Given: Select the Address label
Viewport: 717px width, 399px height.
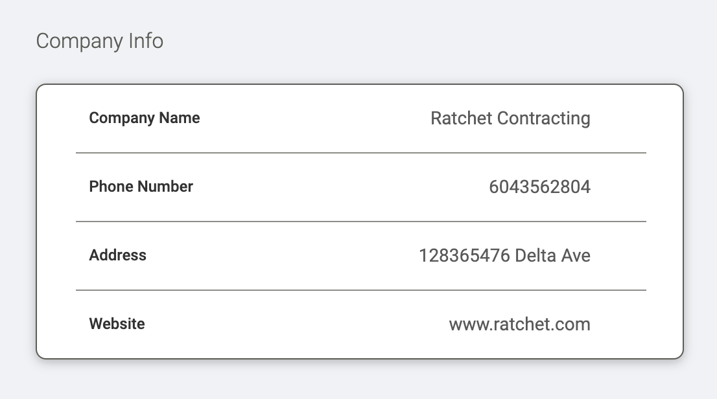Looking at the screenshot, I should 117,255.
